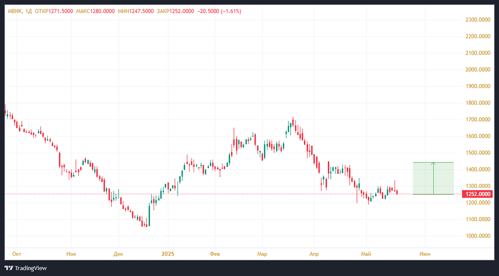
Task: Click the 2300.0000 price axis label
Action: (478, 20)
